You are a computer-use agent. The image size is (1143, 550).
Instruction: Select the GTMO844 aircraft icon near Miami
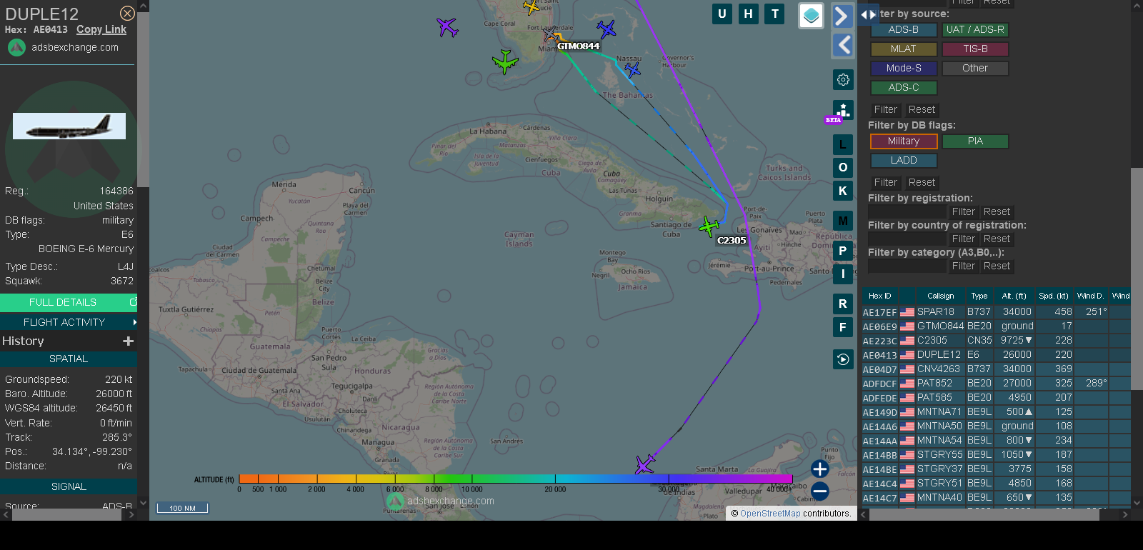click(550, 34)
